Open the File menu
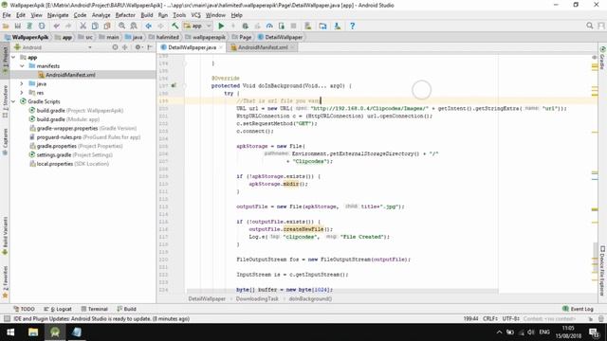The height and width of the screenshot is (341, 607). 7,15
